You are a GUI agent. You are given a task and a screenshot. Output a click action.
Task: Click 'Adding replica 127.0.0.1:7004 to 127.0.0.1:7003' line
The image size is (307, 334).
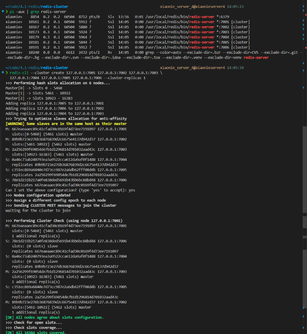point(55,114)
